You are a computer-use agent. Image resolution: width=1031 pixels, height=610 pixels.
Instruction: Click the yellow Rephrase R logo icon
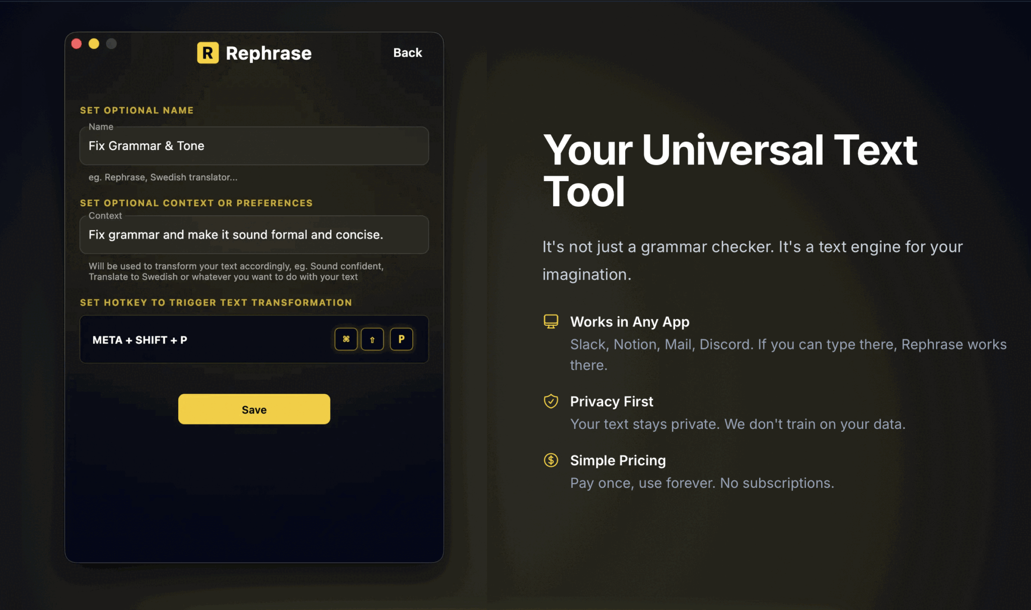(207, 53)
